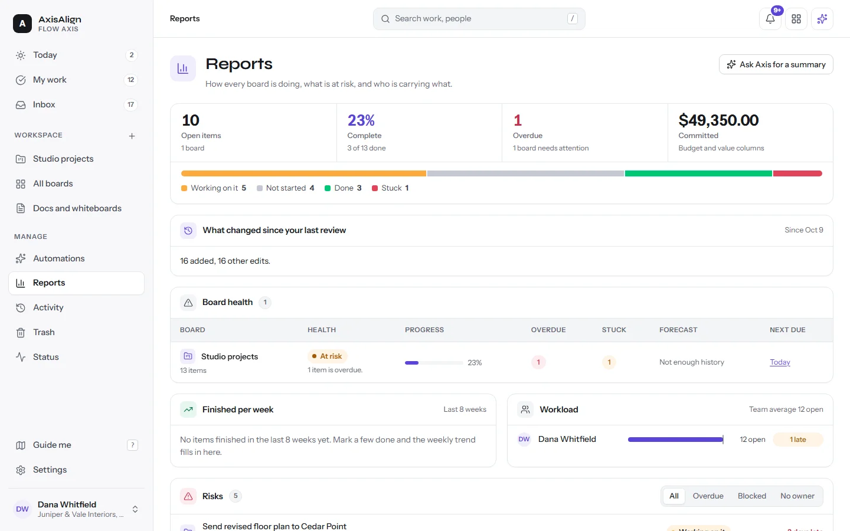
Task: Go to My work
Action: (77, 80)
